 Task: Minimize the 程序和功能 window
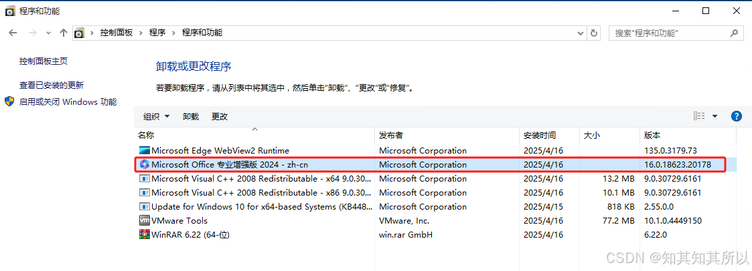pos(677,11)
